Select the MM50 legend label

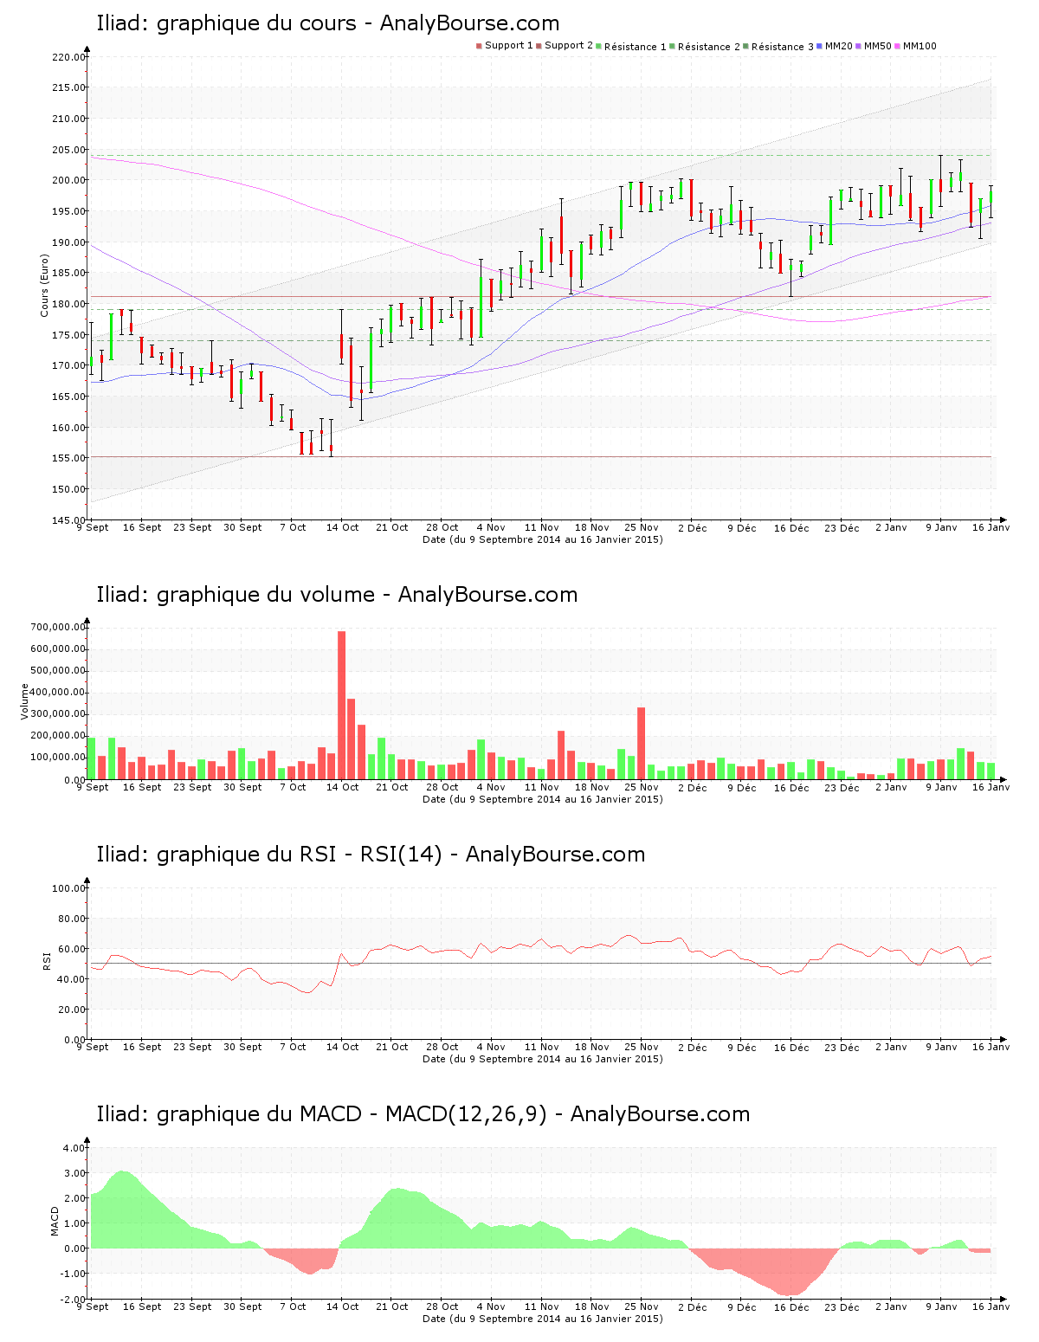point(877,46)
